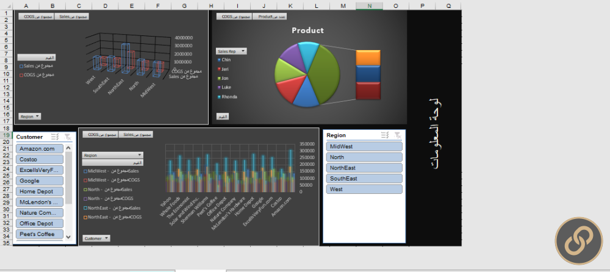Clear filter on Customer slicer
610x272 pixels.
[x=68, y=137]
